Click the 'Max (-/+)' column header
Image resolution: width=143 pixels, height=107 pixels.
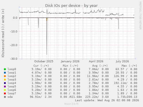pyautogui.click(x=129, y=66)
